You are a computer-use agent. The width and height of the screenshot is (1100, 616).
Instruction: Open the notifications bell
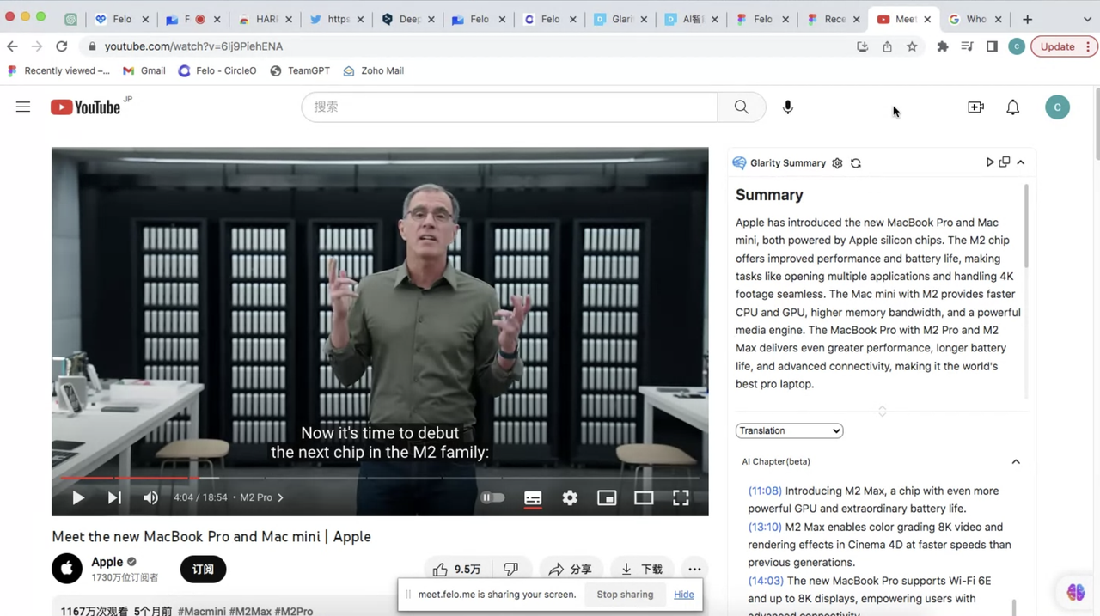[x=1013, y=107]
